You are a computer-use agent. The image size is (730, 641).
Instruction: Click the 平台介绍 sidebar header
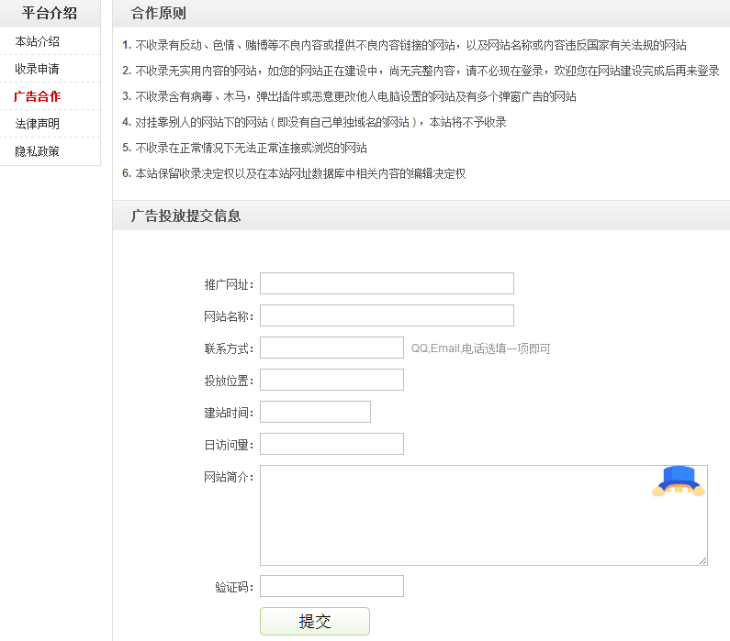pyautogui.click(x=50, y=13)
